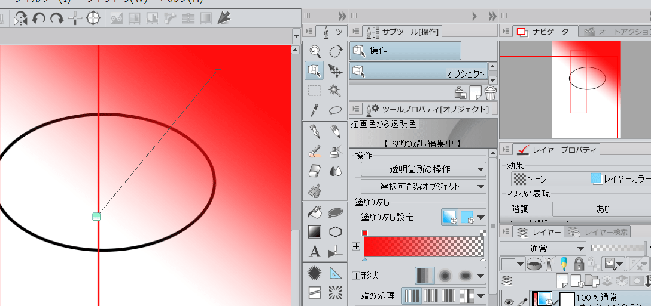Screen dimensions: 651x306
Task: Open 透明箇所の操作 dropdown
Action: 424,169
